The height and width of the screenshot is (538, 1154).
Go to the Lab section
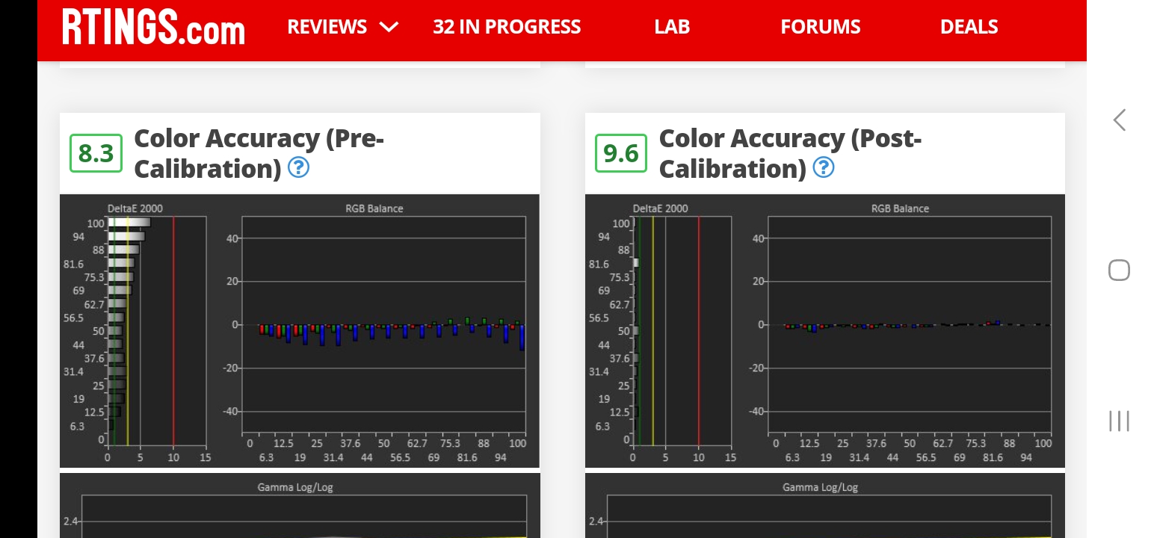(x=672, y=27)
